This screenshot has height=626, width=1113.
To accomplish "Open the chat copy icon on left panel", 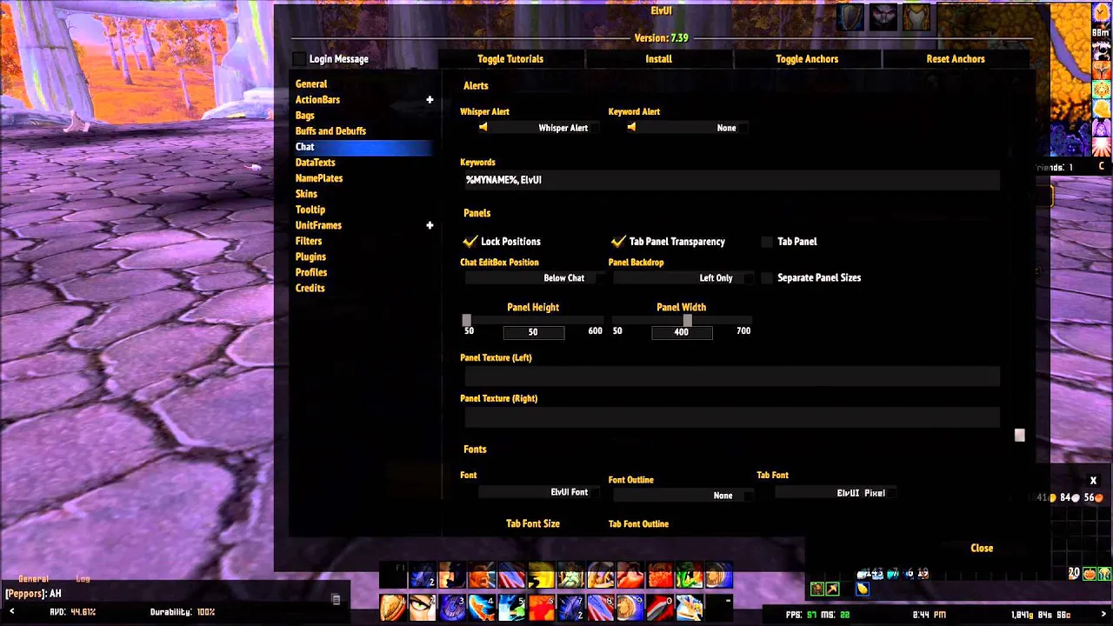I will [x=336, y=599].
